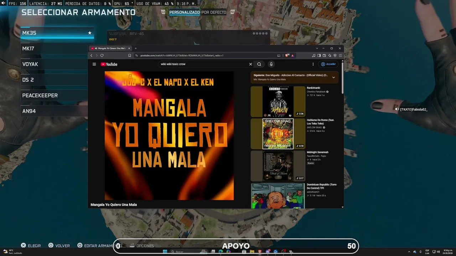
Task: Clear the YouTube search text
Action: click(x=250, y=64)
